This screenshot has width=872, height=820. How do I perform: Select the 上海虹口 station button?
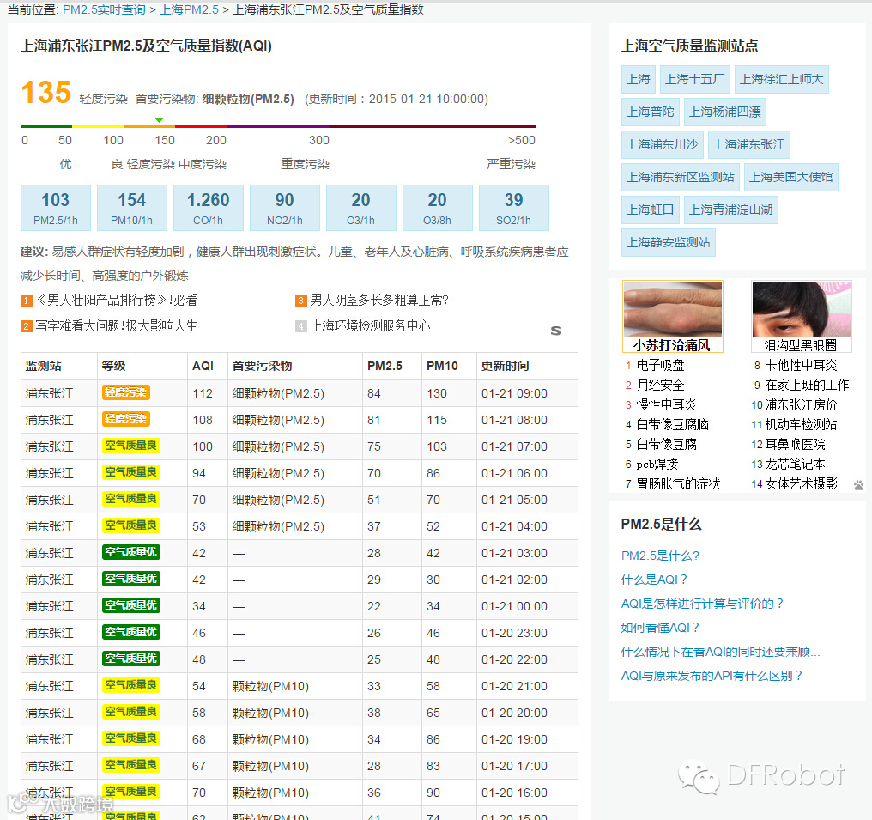[650, 210]
